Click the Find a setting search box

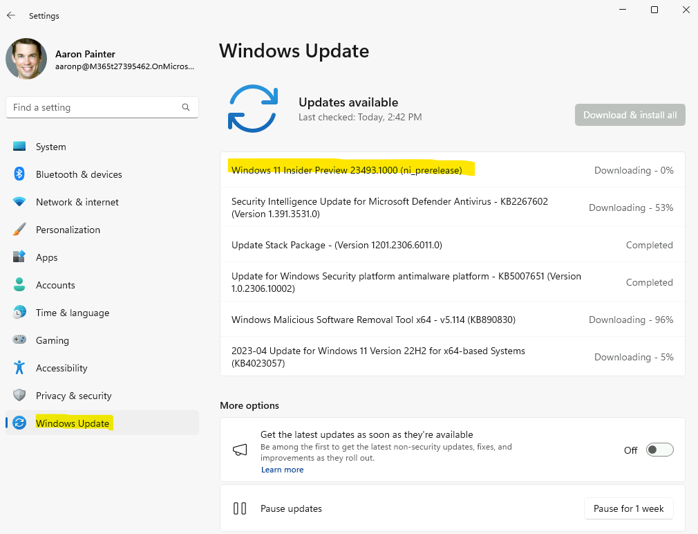(102, 107)
